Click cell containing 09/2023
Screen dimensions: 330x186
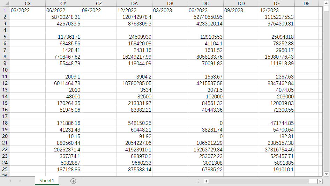pyautogui.click(x=241, y=10)
